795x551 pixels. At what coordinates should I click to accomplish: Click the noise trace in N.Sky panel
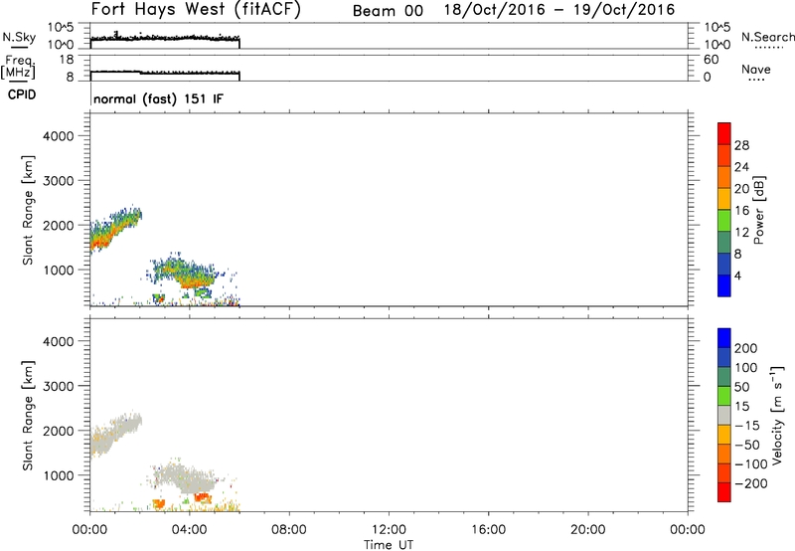[165, 38]
